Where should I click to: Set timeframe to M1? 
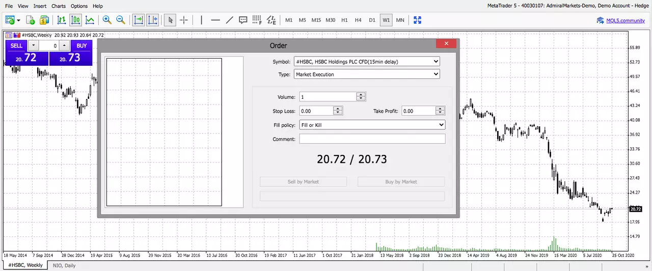point(289,20)
